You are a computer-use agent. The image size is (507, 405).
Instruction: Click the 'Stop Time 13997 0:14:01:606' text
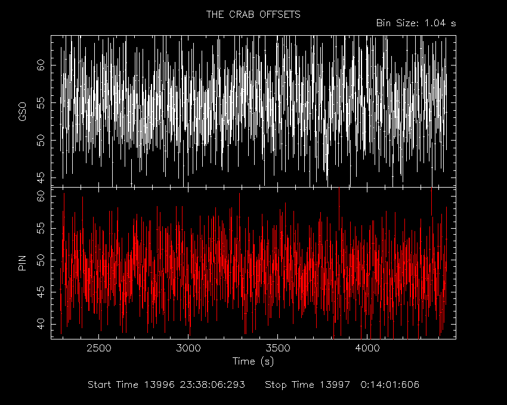tap(342, 385)
